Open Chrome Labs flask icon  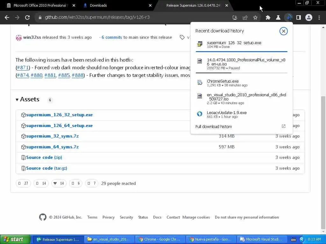[278, 18]
